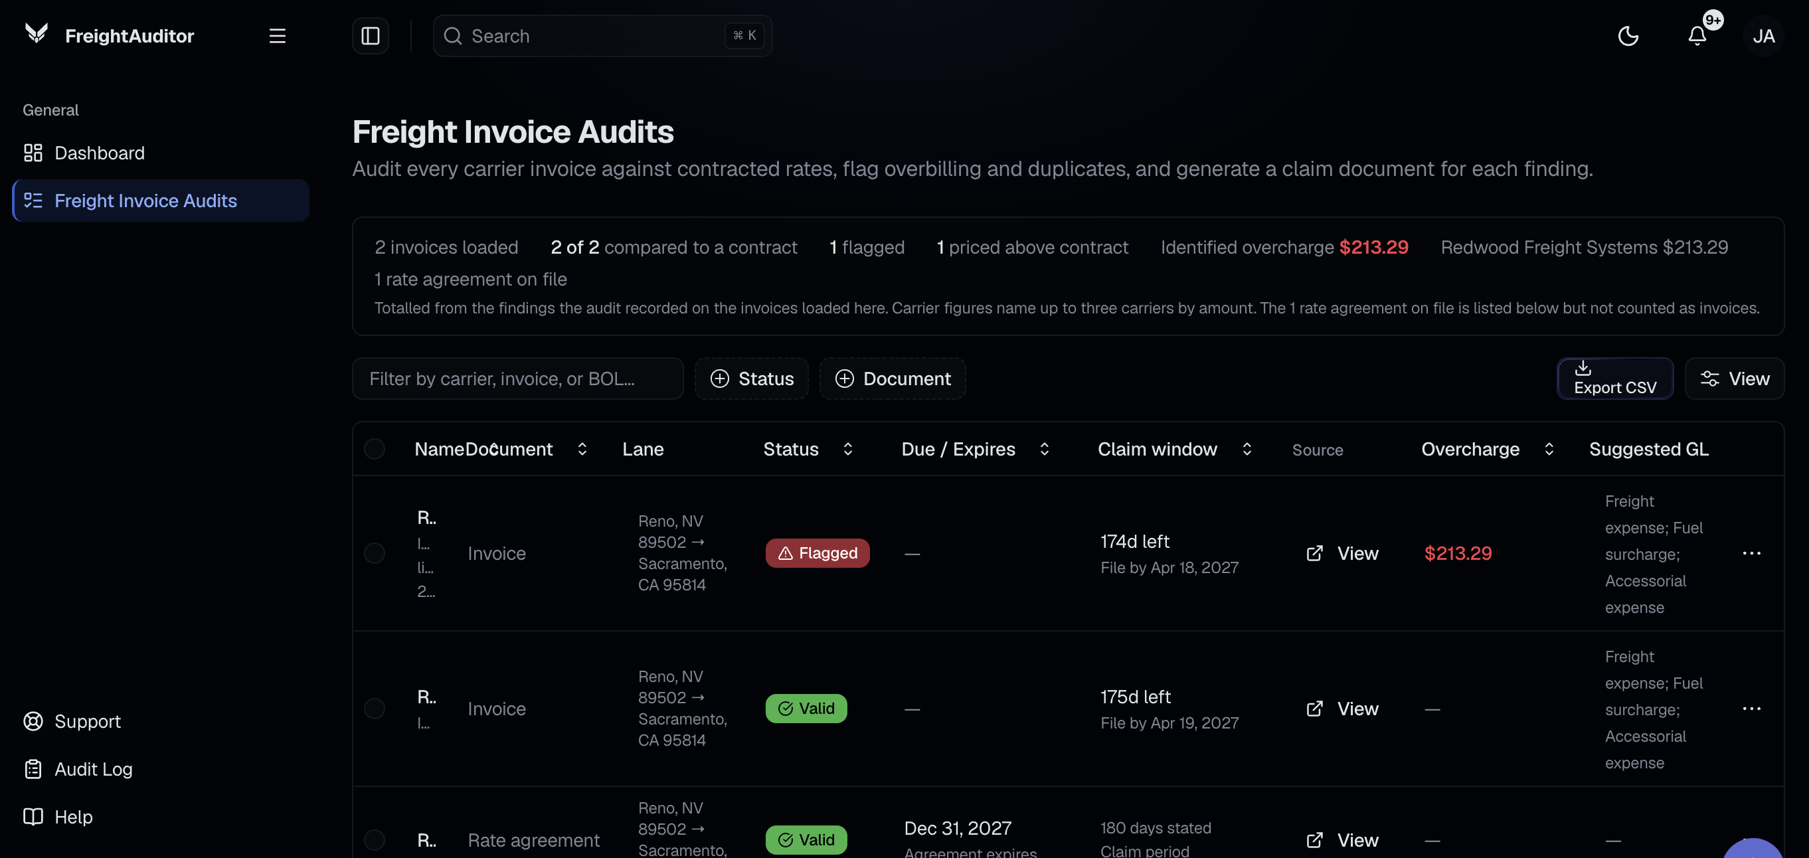This screenshot has height=858, width=1809.
Task: Open source View for the Flagged invoice
Action: tap(1342, 553)
